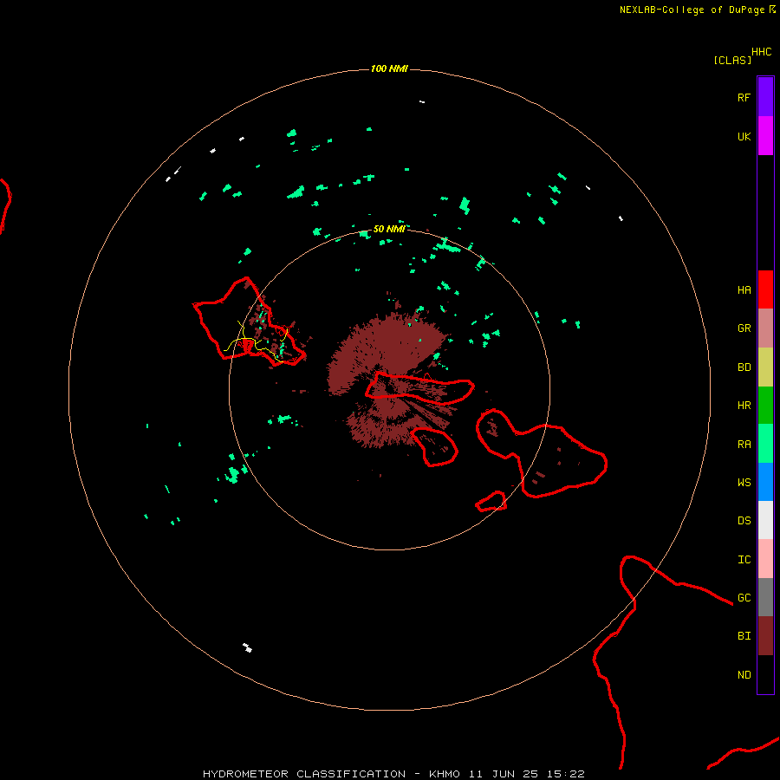Click the IC light pink legend swatch
780x780 pixels.
tap(765, 559)
